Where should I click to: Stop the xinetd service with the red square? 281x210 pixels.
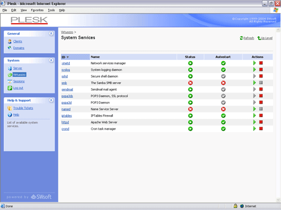tap(261, 63)
